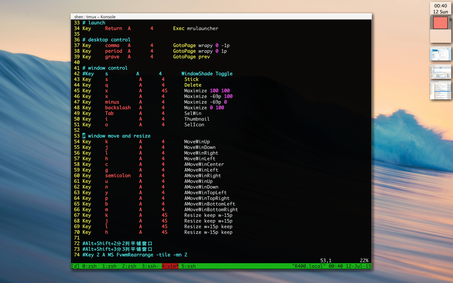Screen dimensions: 453x283
Task: Click "window move and resize" comment text
Action: pyautogui.click(x=119, y=136)
